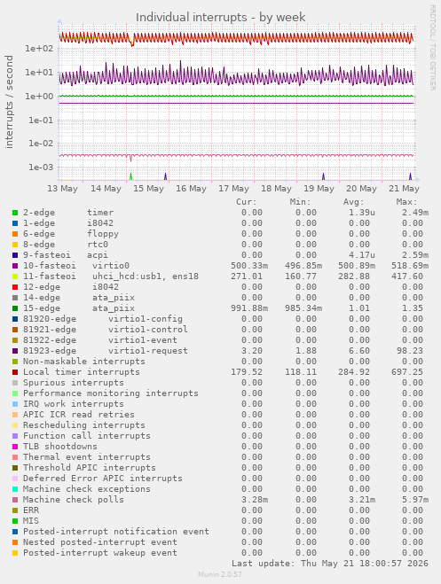Click the graph title Individual interrupts - by week
This screenshot has height=584, width=441.
[221, 17]
